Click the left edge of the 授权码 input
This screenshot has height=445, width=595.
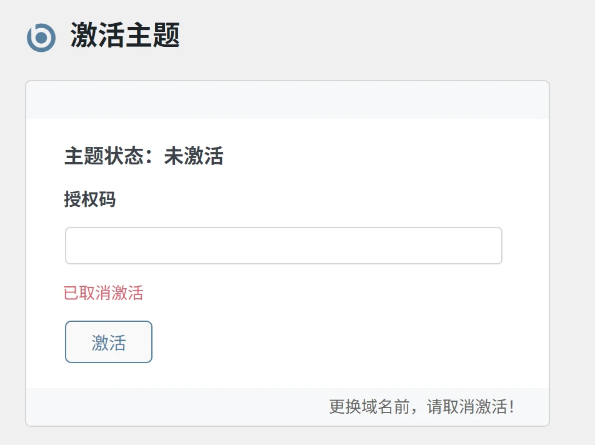pyautogui.click(x=70, y=246)
